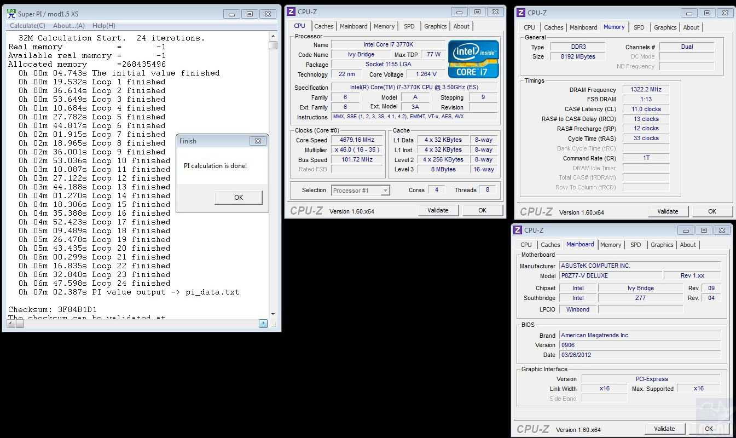The image size is (736, 438).
Task: Click OK in the CPU tab window
Action: click(482, 210)
